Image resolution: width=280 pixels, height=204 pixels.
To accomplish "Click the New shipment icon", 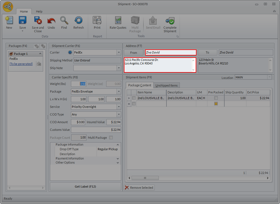I will 9,21.
